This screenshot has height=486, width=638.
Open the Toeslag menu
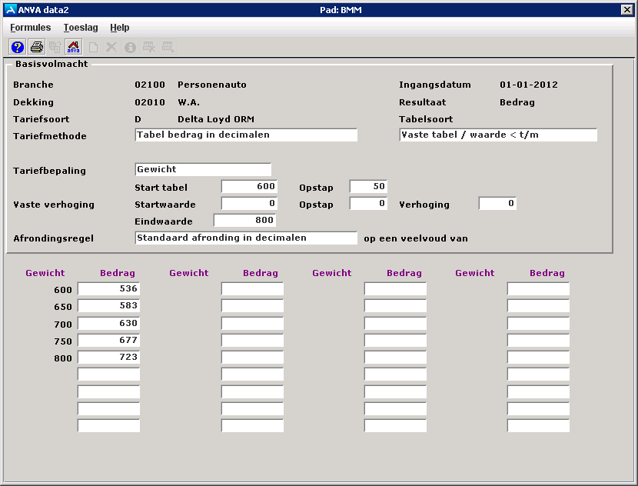81,28
